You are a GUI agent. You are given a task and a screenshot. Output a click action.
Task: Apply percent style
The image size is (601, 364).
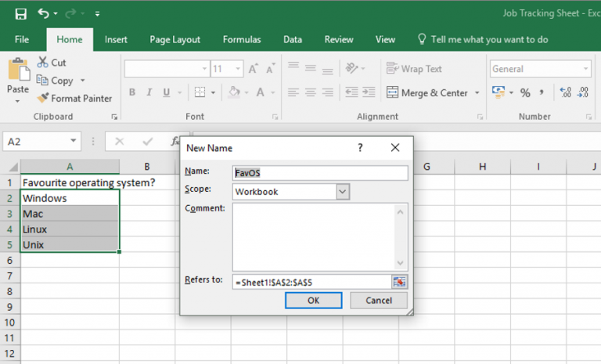click(525, 93)
